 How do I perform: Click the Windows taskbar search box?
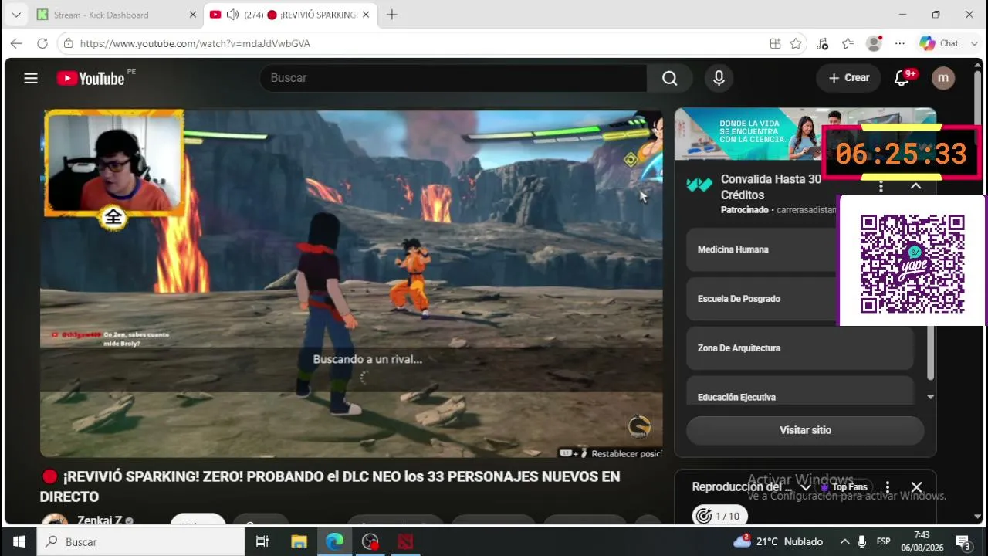(141, 541)
